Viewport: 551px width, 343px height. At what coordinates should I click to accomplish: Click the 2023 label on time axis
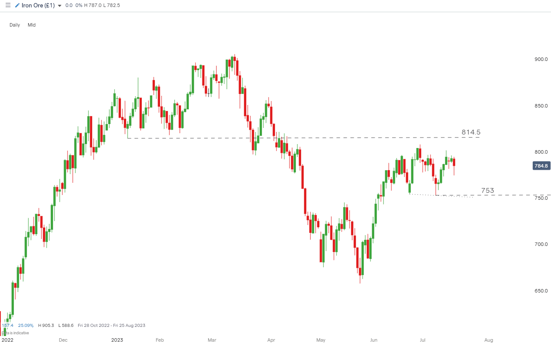tap(118, 340)
